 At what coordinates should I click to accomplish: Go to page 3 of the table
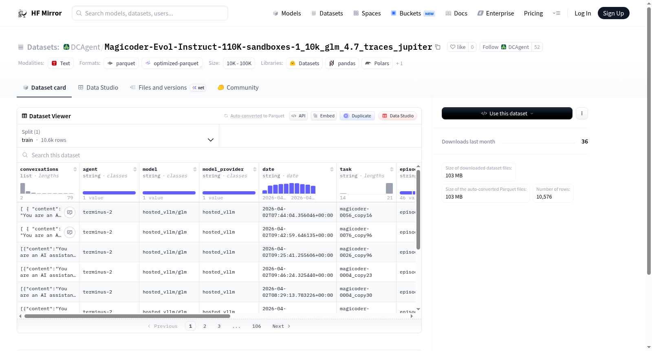219,326
